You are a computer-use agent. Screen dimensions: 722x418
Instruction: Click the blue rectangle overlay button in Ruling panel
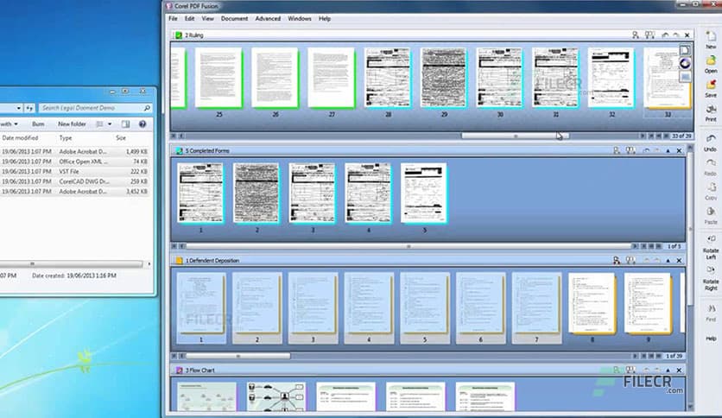click(x=685, y=78)
